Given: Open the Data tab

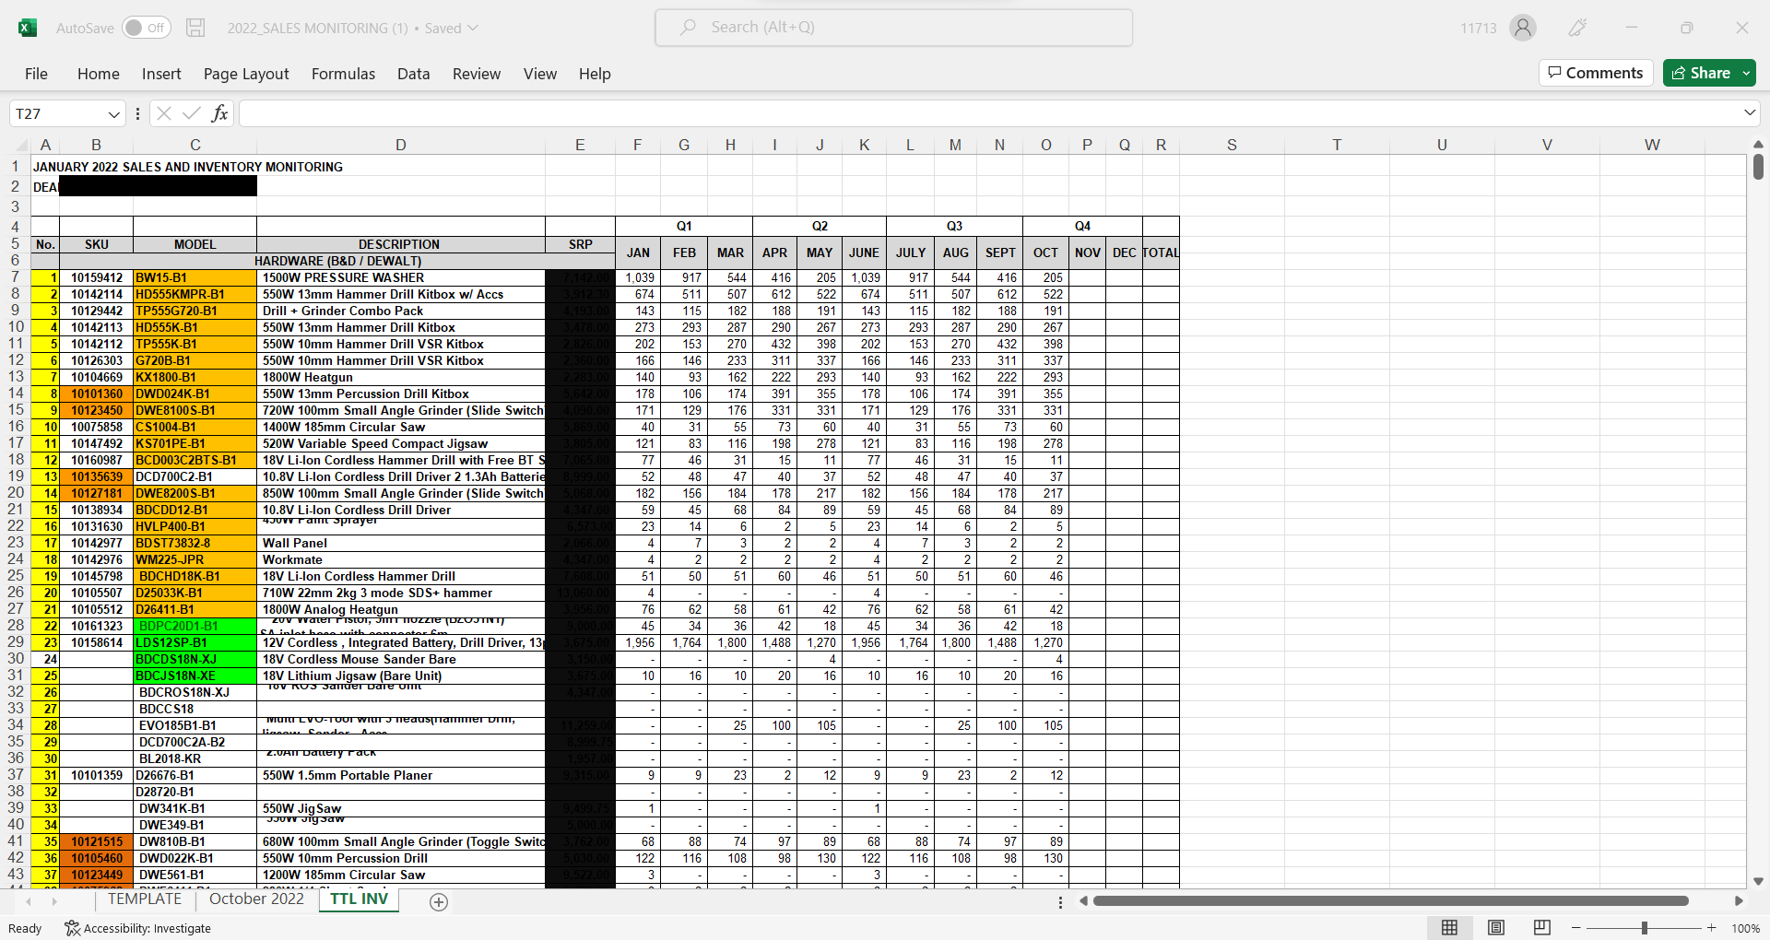Looking at the screenshot, I should [x=413, y=74].
